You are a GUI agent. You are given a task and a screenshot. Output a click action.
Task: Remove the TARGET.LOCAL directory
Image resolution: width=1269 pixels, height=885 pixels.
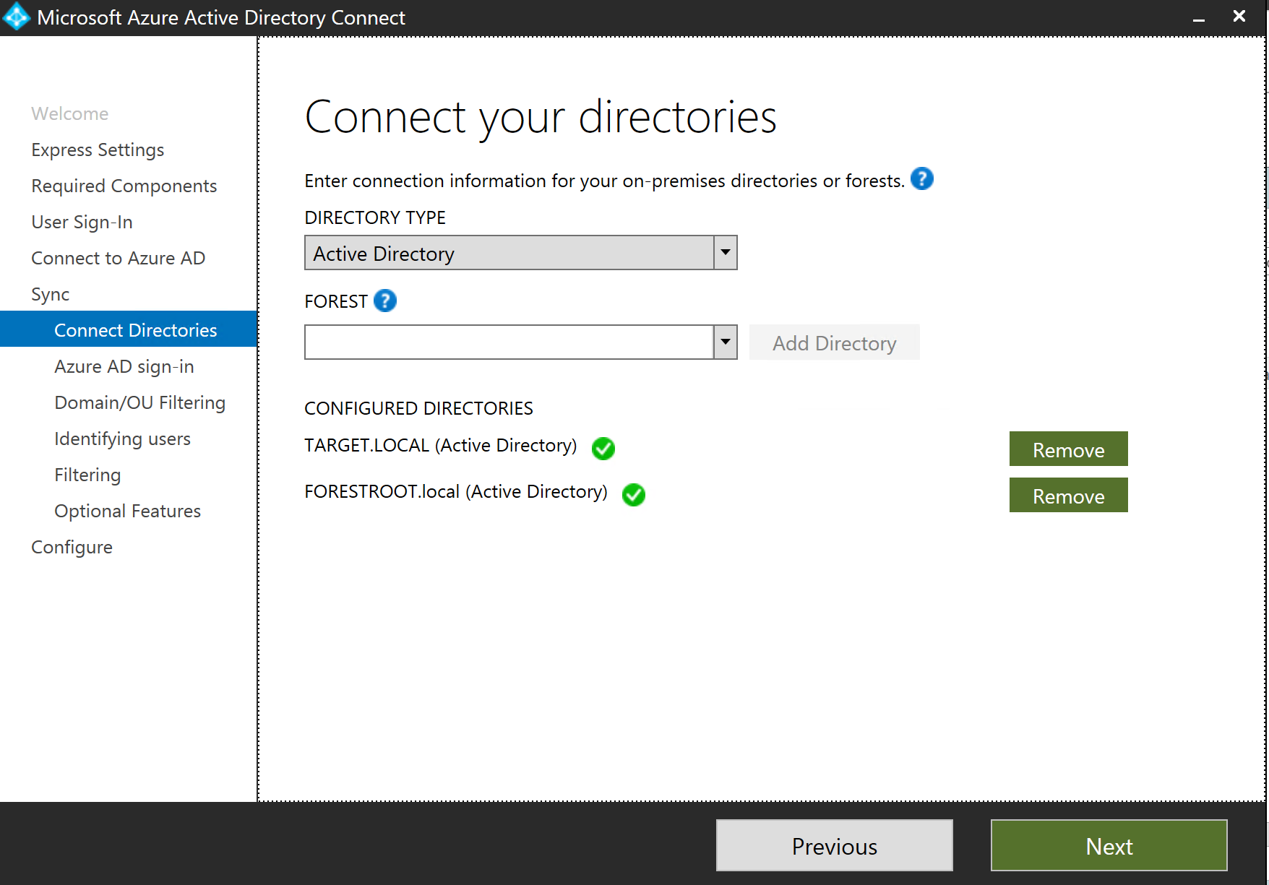[x=1068, y=449]
